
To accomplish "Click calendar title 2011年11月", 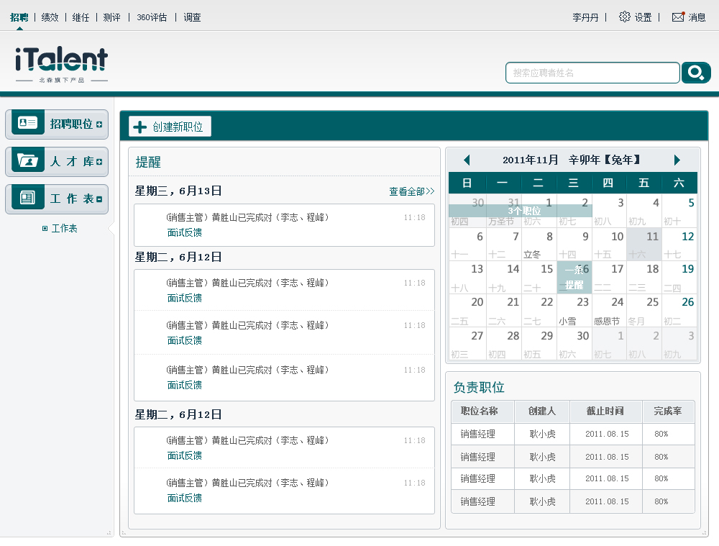I will (x=530, y=160).
